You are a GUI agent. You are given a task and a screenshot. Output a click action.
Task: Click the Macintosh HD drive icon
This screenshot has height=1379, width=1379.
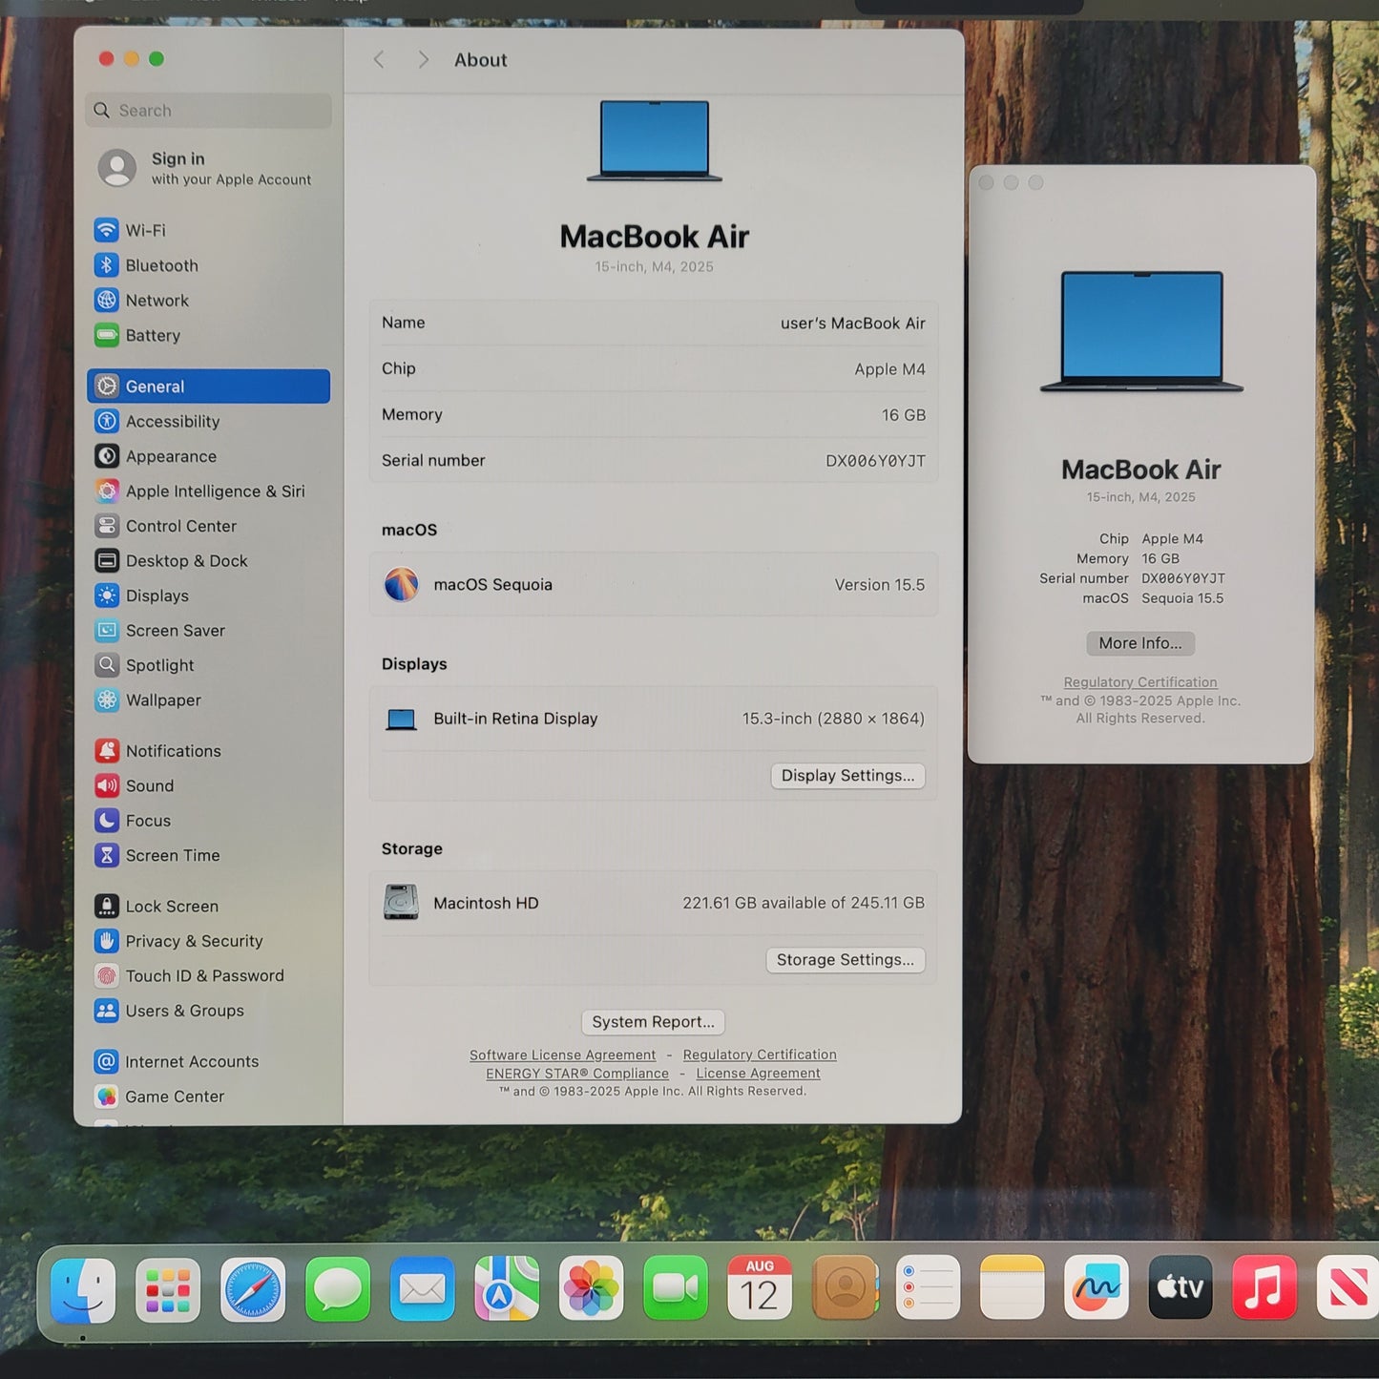coord(401,903)
